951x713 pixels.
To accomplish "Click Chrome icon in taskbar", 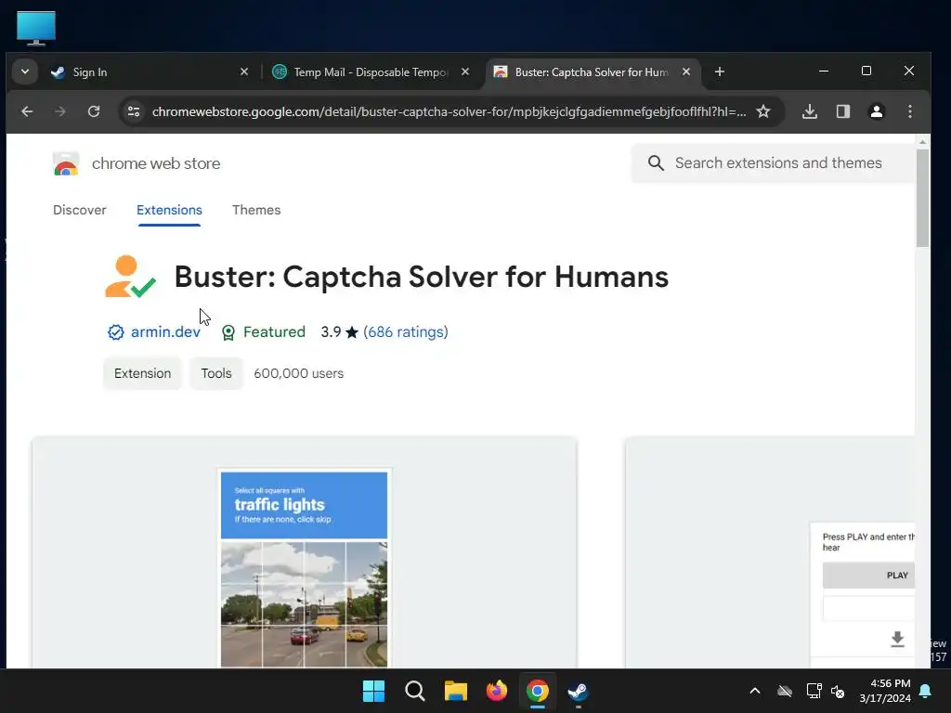I will point(538,691).
